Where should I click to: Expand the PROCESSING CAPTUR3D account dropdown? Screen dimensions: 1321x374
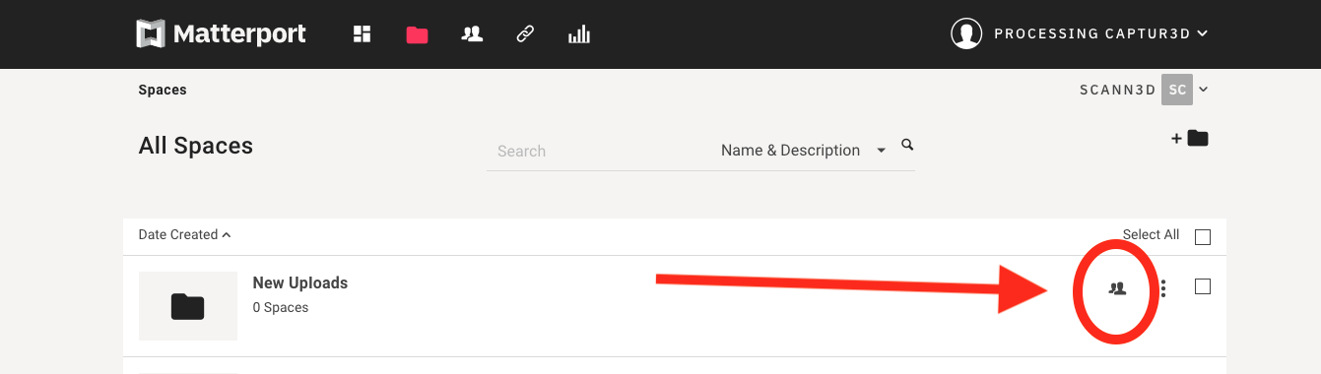coord(1100,33)
